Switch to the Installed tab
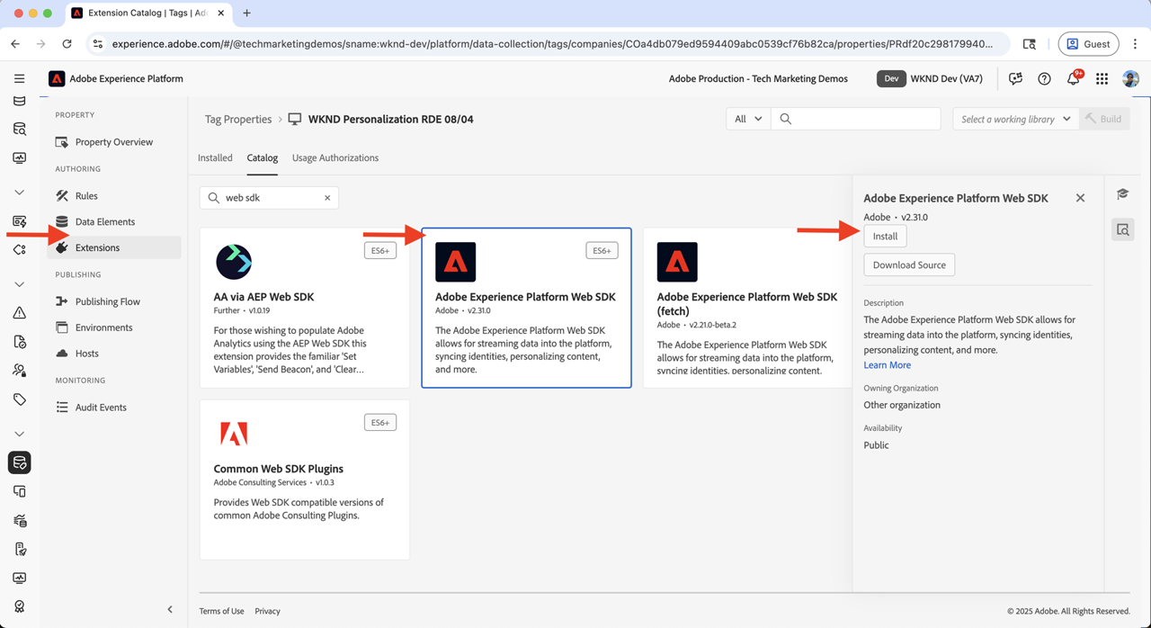1151x628 pixels. [x=215, y=157]
